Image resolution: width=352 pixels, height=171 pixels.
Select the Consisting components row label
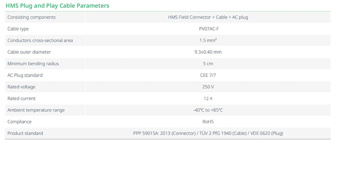(31, 17)
